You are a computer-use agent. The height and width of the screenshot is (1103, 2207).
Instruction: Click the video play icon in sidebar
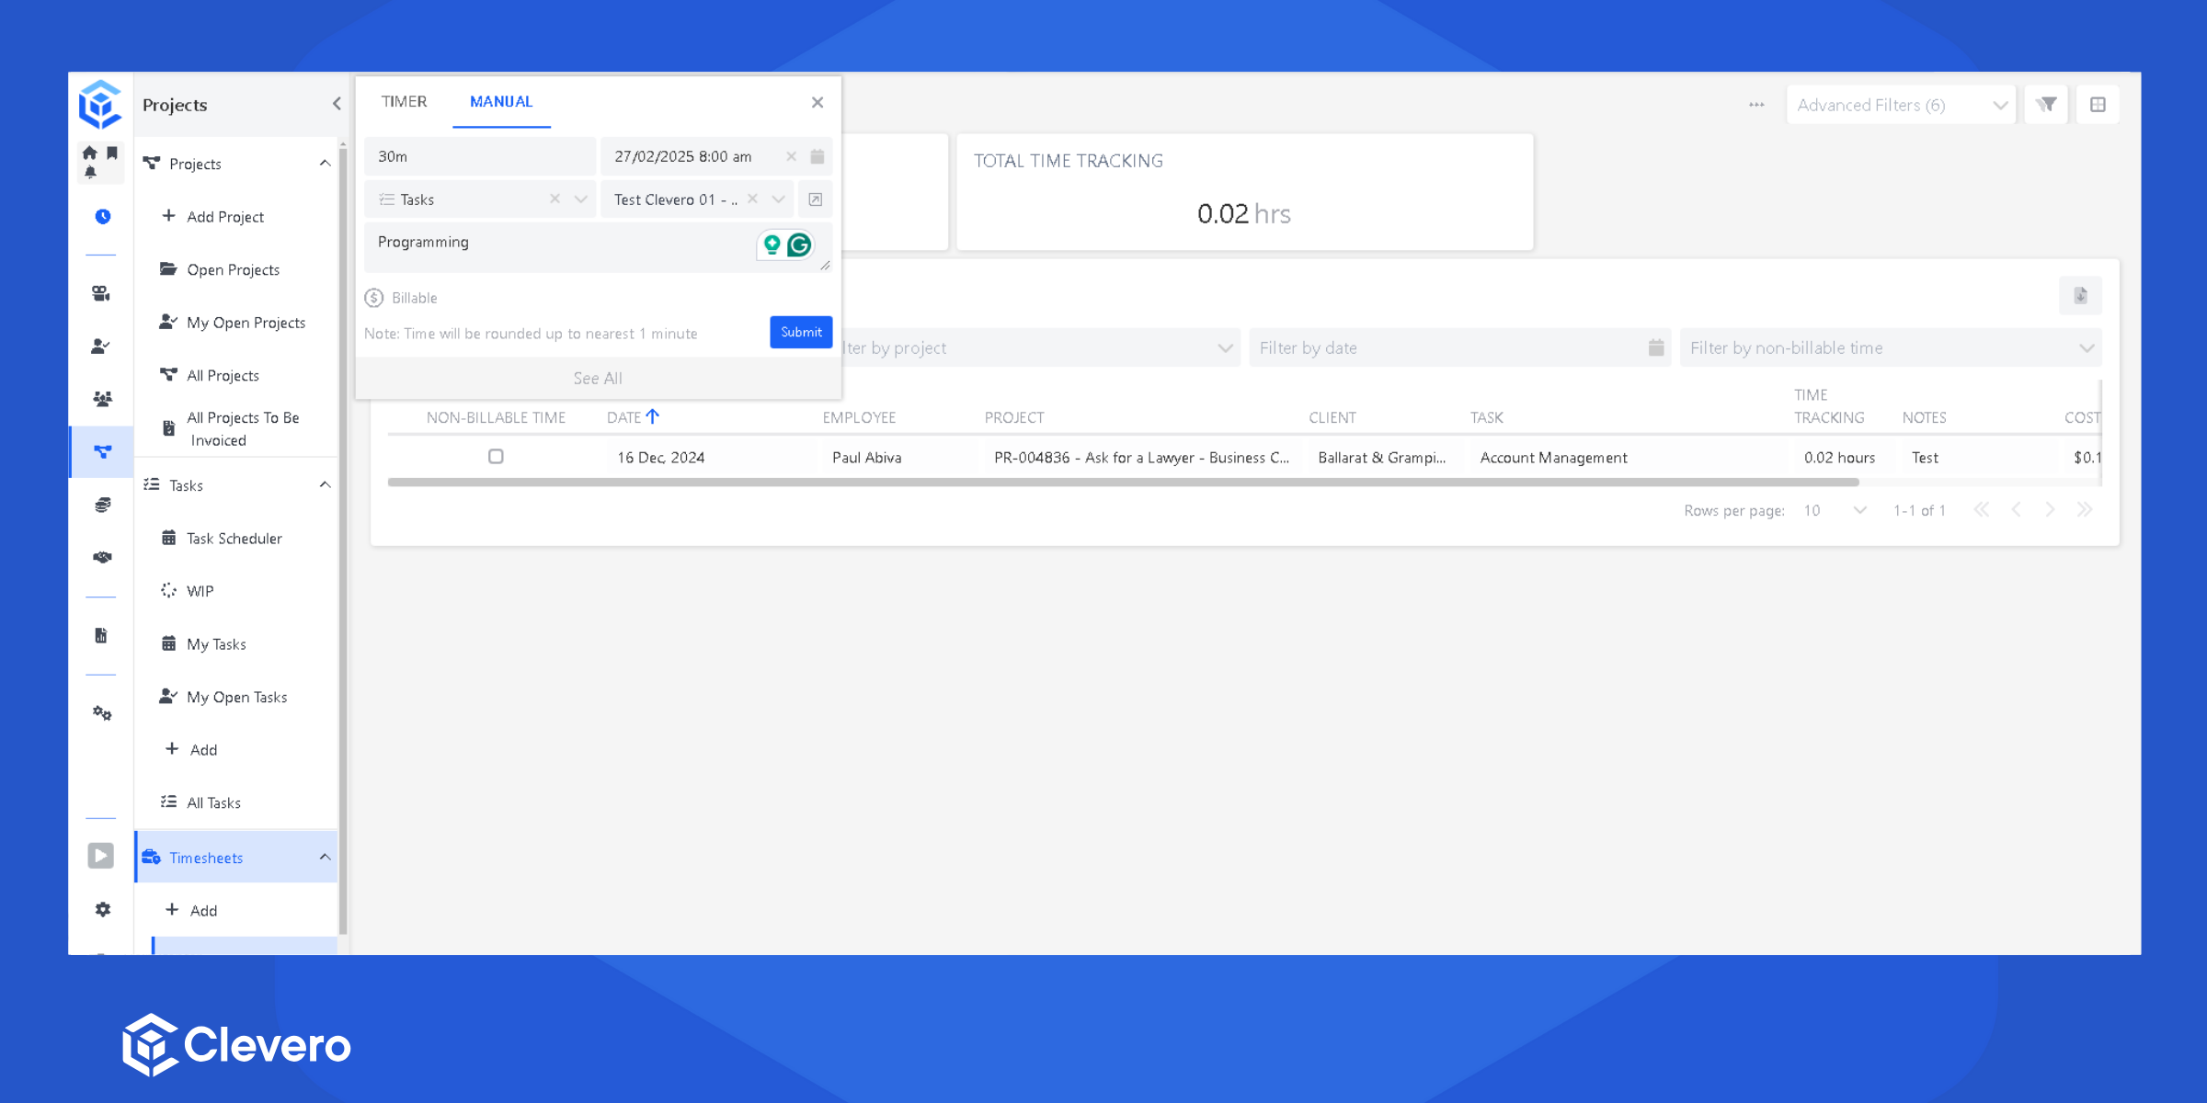[x=101, y=856]
